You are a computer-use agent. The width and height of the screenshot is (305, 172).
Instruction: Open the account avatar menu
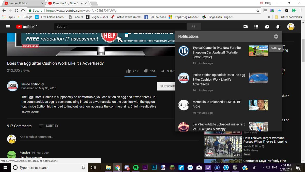(x=291, y=26)
